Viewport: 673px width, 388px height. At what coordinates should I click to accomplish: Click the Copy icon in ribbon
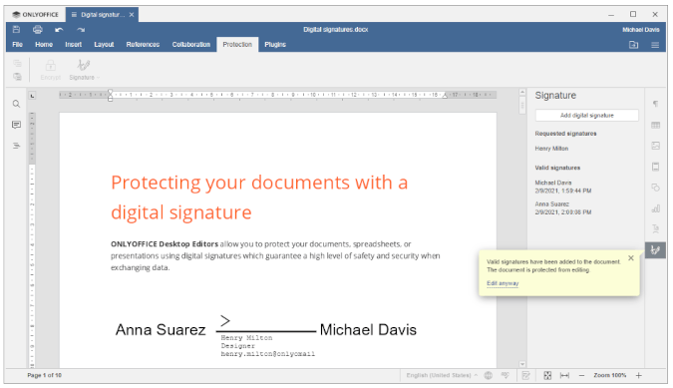click(17, 63)
